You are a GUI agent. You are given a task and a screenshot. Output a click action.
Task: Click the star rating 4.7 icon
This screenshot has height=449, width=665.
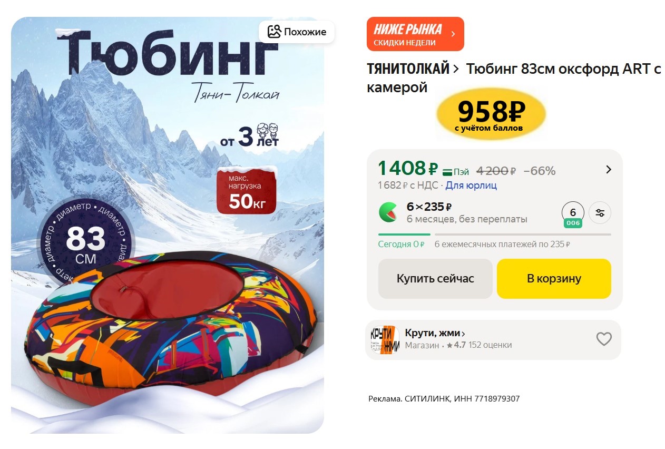click(449, 346)
